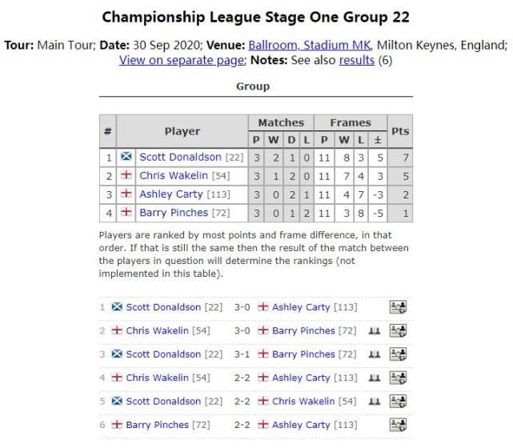Click head-to-head icon for Wakelin vs Carty
513x448 pixels.
tap(375, 378)
